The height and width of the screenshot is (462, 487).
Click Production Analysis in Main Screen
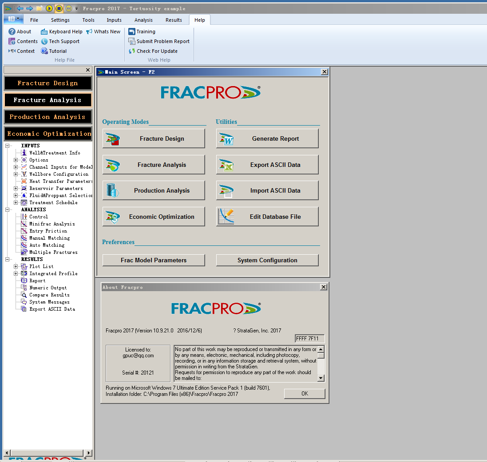(154, 190)
